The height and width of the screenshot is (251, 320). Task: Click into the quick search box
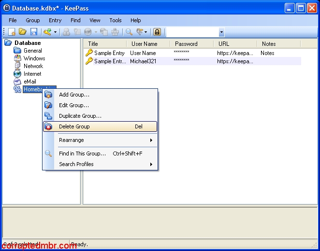tap(192, 32)
